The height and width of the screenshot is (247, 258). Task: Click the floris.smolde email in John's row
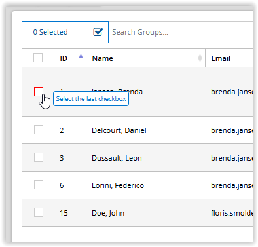232,213
